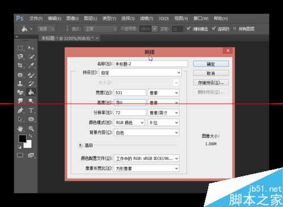
Task: Open the fill source 前景 dropdown
Action: tap(46, 29)
